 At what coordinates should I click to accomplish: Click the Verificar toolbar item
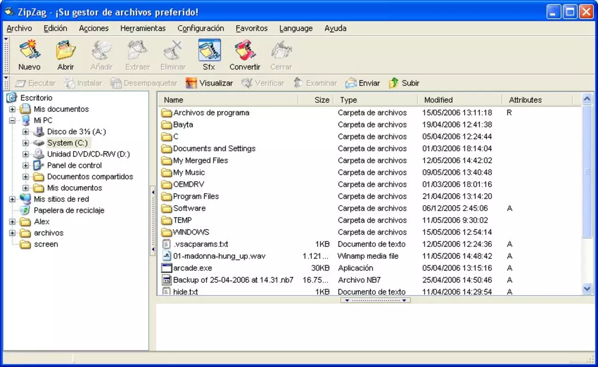pos(263,83)
